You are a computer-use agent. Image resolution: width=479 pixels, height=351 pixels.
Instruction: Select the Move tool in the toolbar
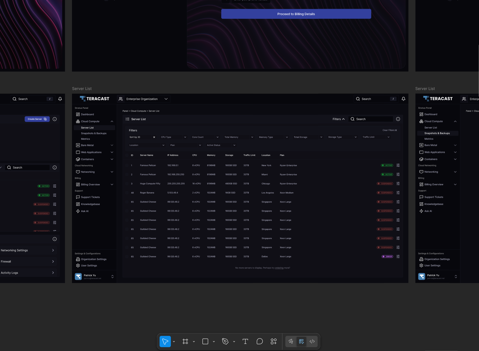[165, 341]
